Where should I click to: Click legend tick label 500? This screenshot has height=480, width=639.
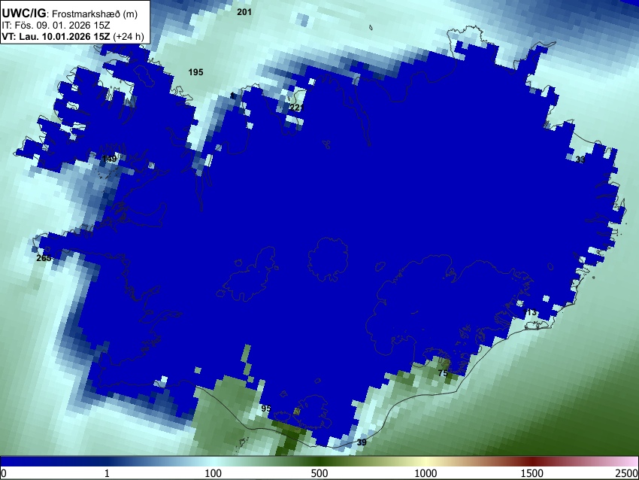tap(319, 473)
